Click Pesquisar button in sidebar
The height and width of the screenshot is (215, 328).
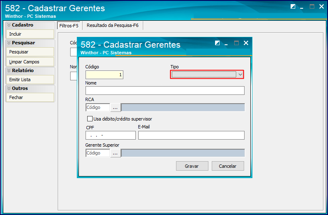30,52
